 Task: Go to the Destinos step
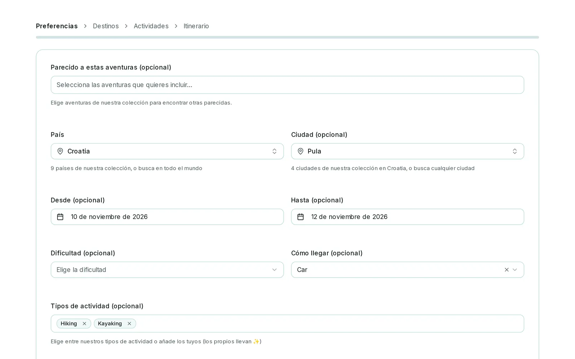(x=106, y=26)
